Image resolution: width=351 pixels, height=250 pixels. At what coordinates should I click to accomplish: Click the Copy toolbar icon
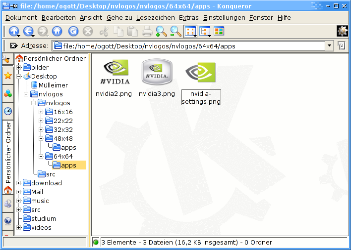pyautogui.click(x=118, y=31)
